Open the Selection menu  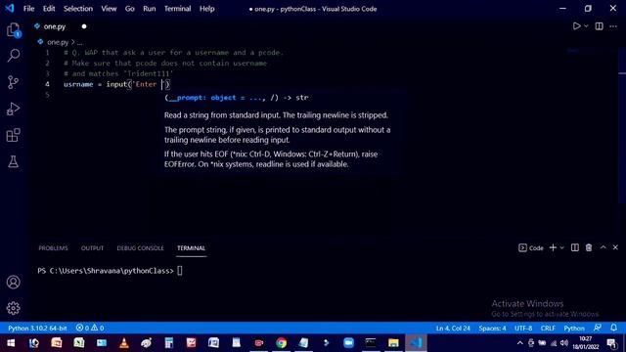point(78,9)
